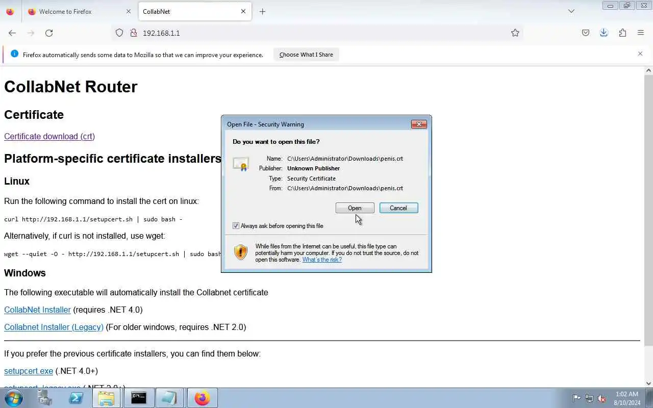Close the Security Warning dialog
This screenshot has width=653, height=408.
(x=419, y=124)
